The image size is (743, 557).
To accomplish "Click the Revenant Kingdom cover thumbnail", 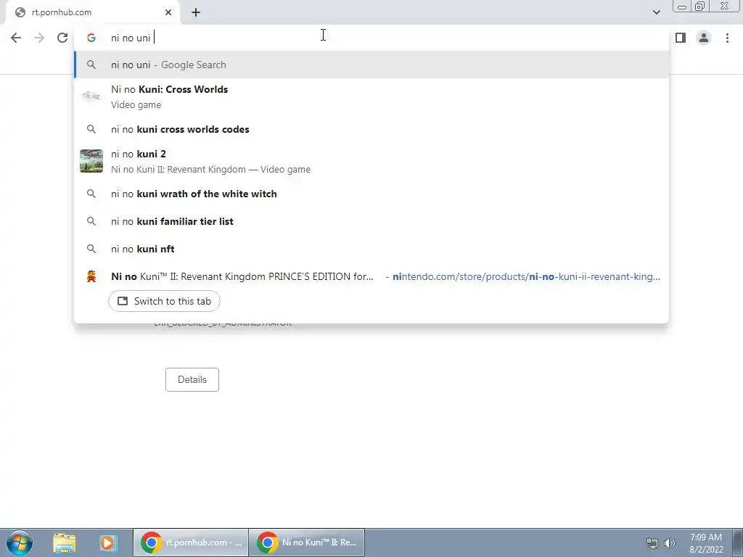I will click(91, 161).
